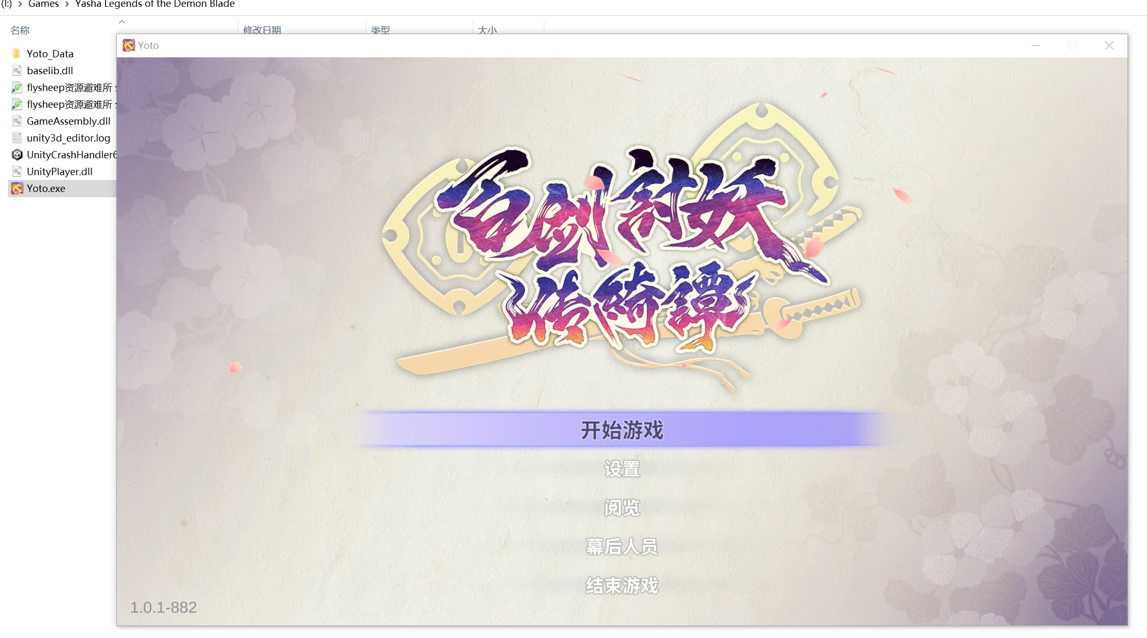The height and width of the screenshot is (638, 1147).
Task: Expand breadcrumb chevron before Games
Action: [20, 4]
